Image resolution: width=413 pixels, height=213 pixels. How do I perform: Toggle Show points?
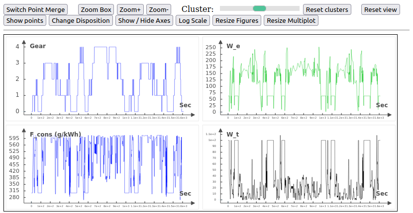pyautogui.click(x=25, y=20)
